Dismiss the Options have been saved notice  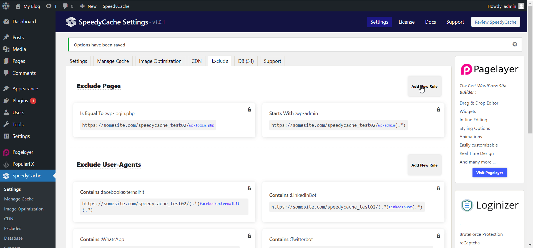(515, 44)
